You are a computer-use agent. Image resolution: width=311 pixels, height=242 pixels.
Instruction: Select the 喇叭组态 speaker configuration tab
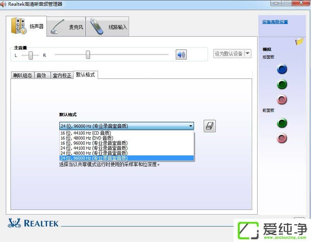tap(22, 75)
